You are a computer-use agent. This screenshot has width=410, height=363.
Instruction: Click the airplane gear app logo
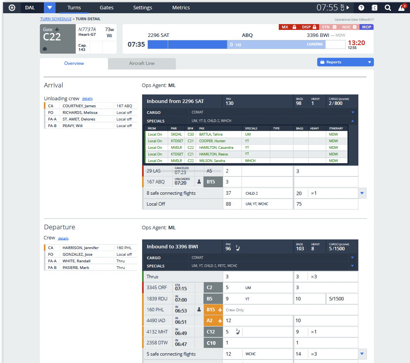click(x=12, y=7)
